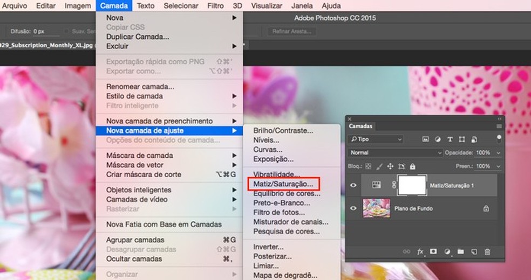Open the Visualizar menu
The height and width of the screenshot is (280, 531).
pyautogui.click(x=267, y=6)
